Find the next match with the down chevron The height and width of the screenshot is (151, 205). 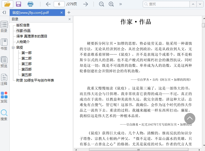click(x=200, y=4)
